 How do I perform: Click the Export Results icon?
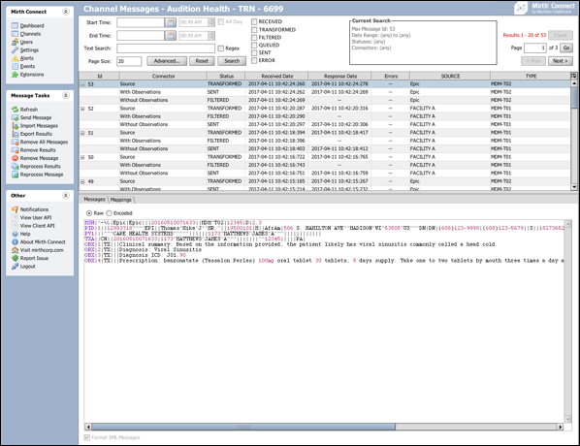pyautogui.click(x=15, y=134)
